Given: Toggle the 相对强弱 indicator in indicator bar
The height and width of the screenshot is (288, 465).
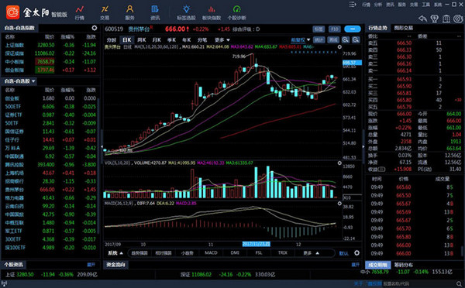Looking at the screenshot, I should coord(164,253).
